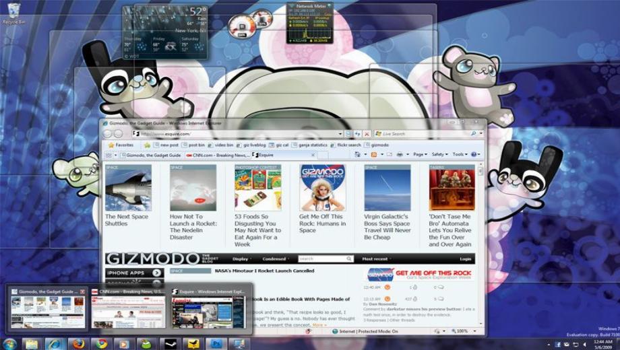Open the 'flickr search' favorites link

tap(345, 145)
